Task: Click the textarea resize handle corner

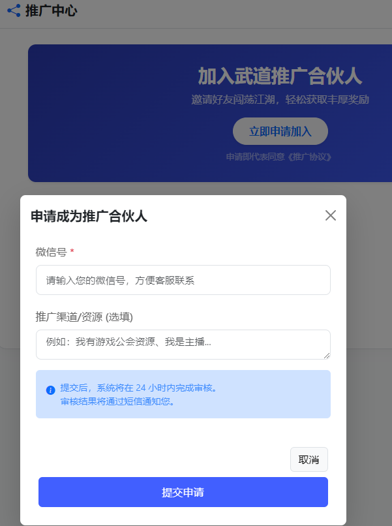Action: 327,356
